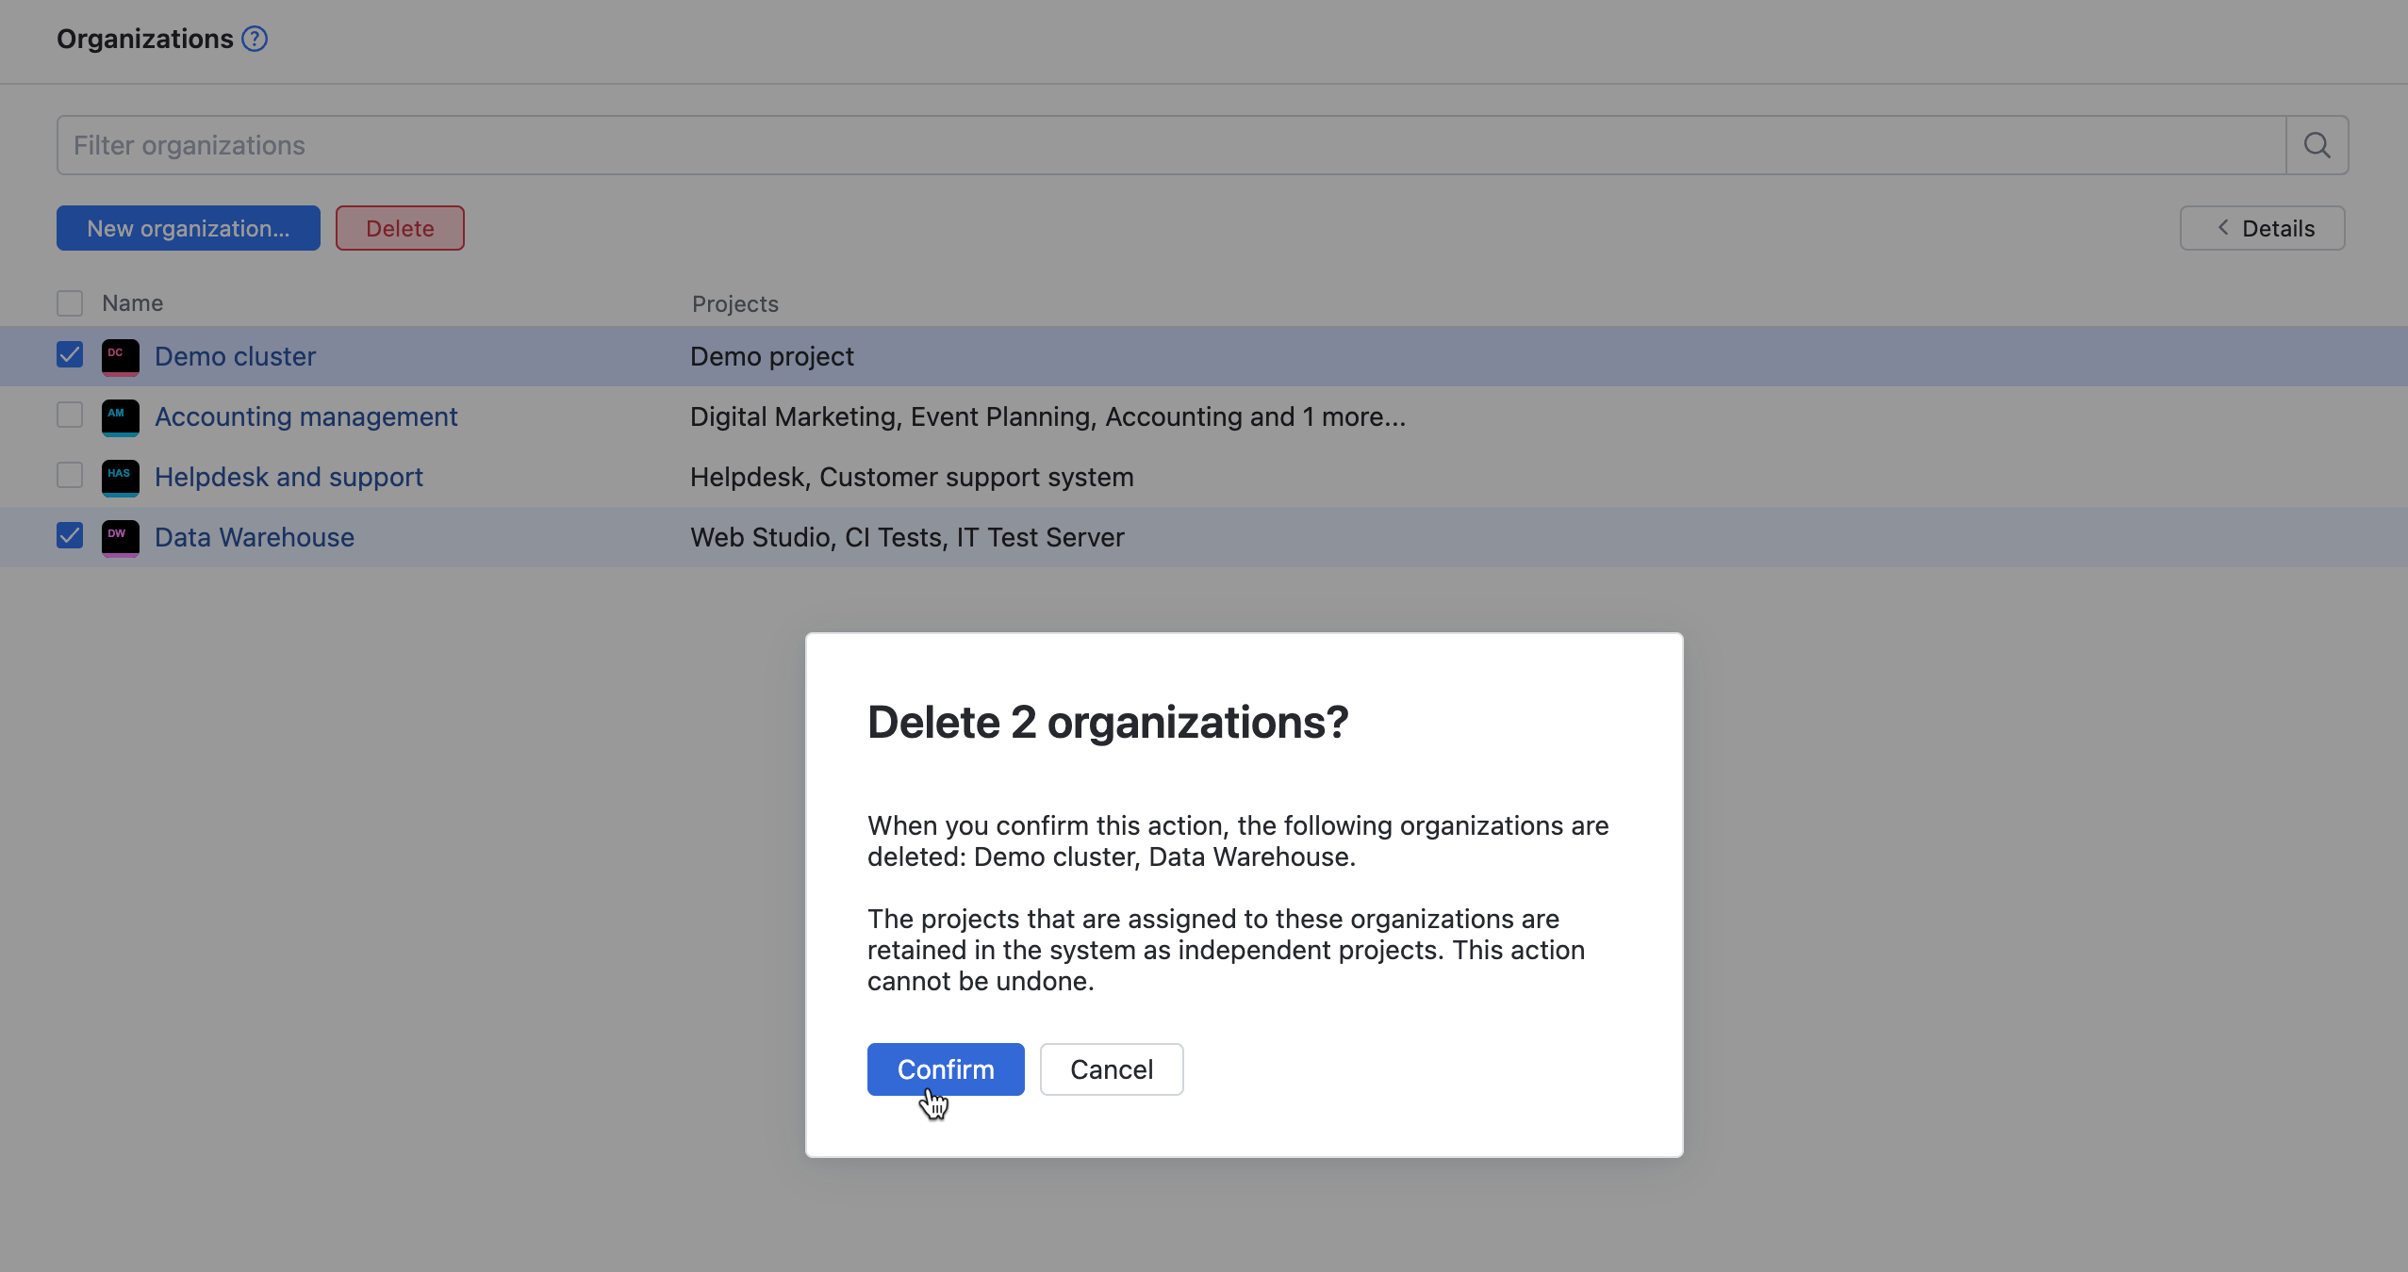
Task: Open the Accounting management link
Action: (305, 417)
